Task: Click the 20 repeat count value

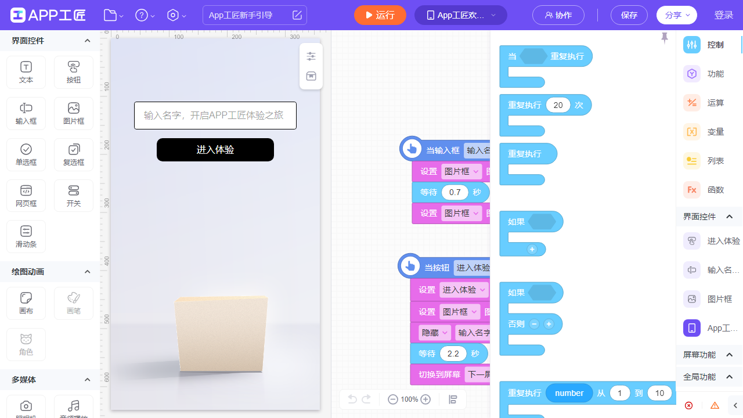Action: tap(558, 105)
